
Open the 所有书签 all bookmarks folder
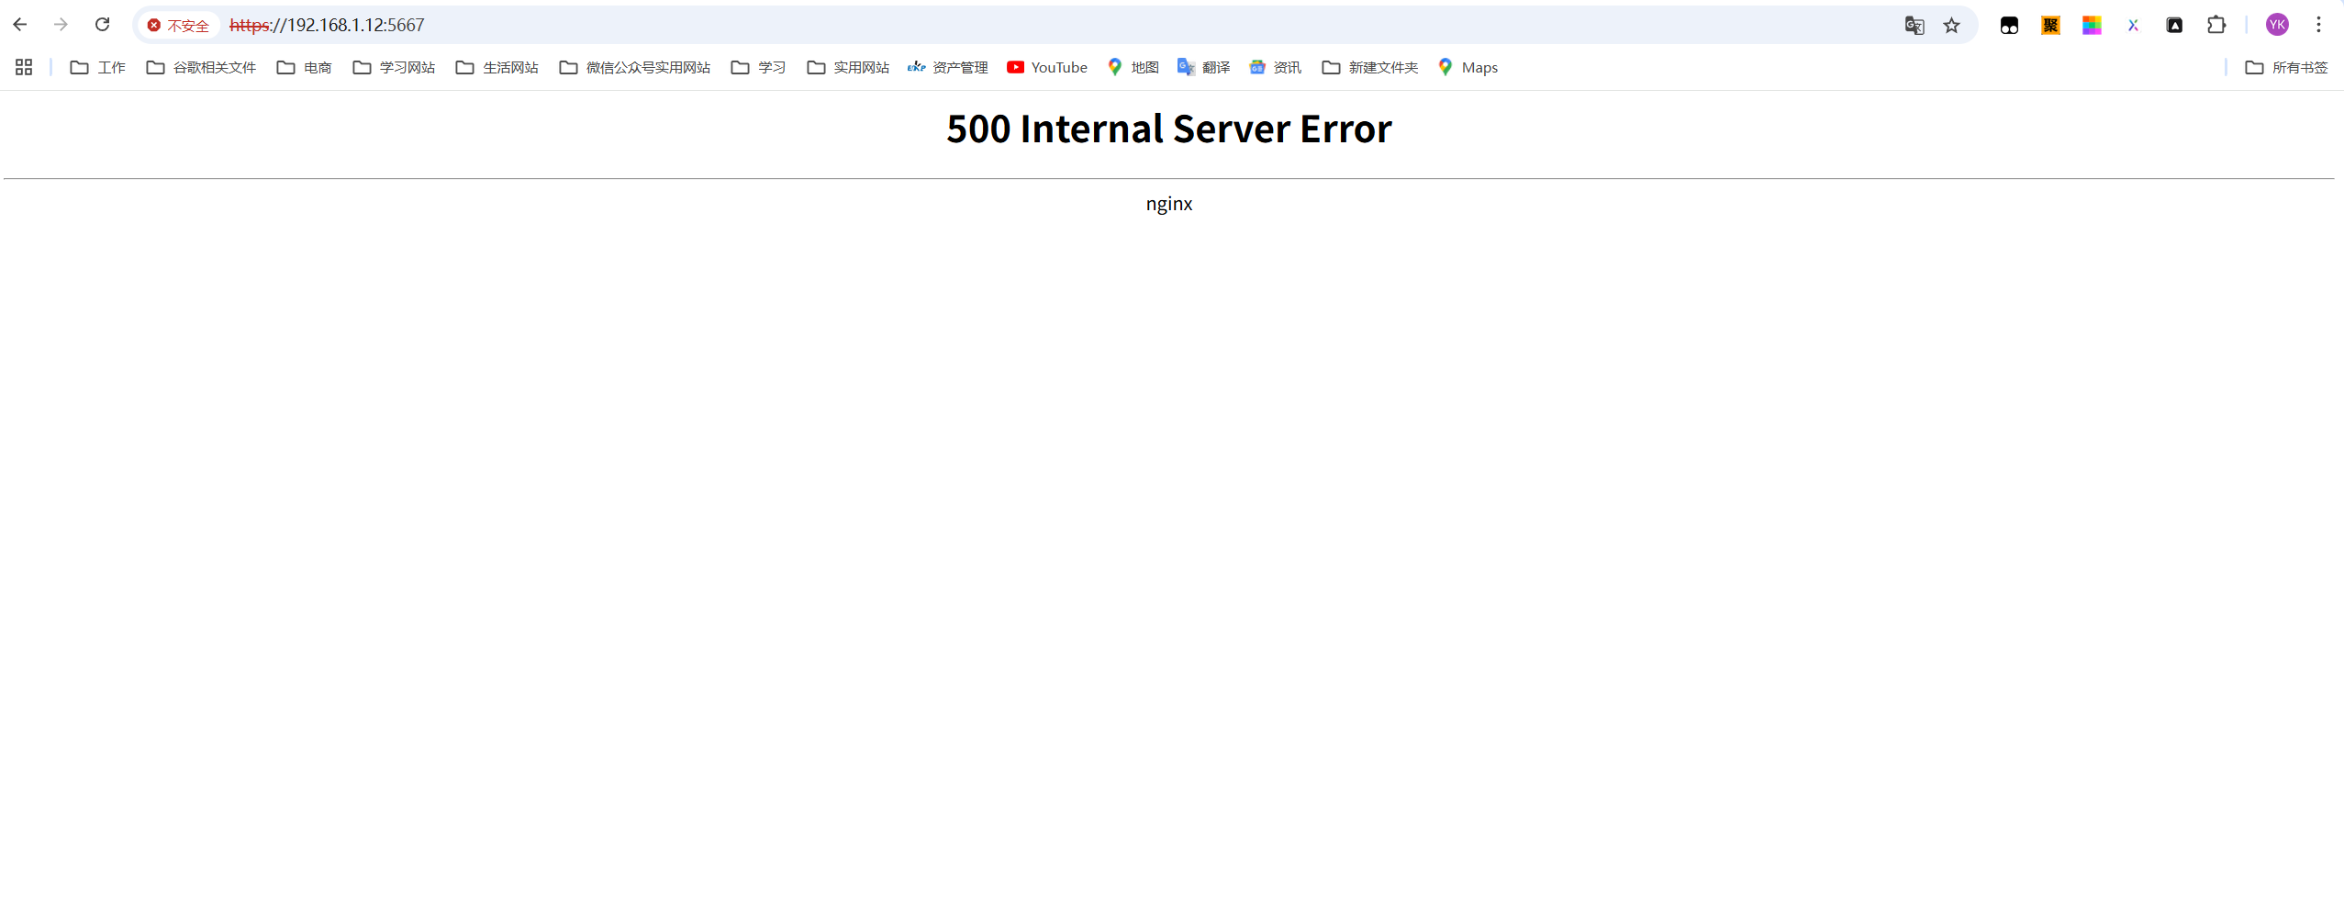[x=2286, y=67]
